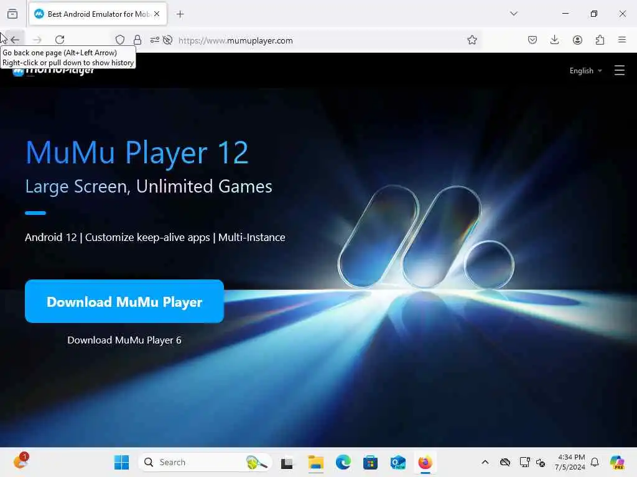Image resolution: width=637 pixels, height=477 pixels.
Task: Close the Best Android Emulator tab
Action: pyautogui.click(x=157, y=14)
